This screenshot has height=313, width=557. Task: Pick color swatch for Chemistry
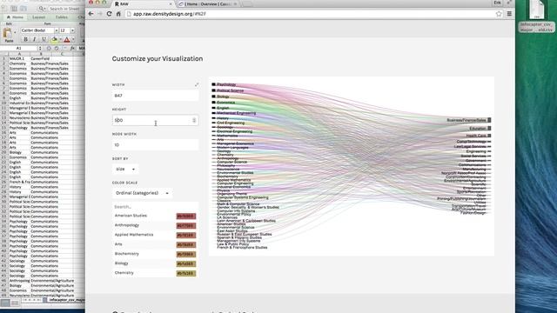point(185,274)
